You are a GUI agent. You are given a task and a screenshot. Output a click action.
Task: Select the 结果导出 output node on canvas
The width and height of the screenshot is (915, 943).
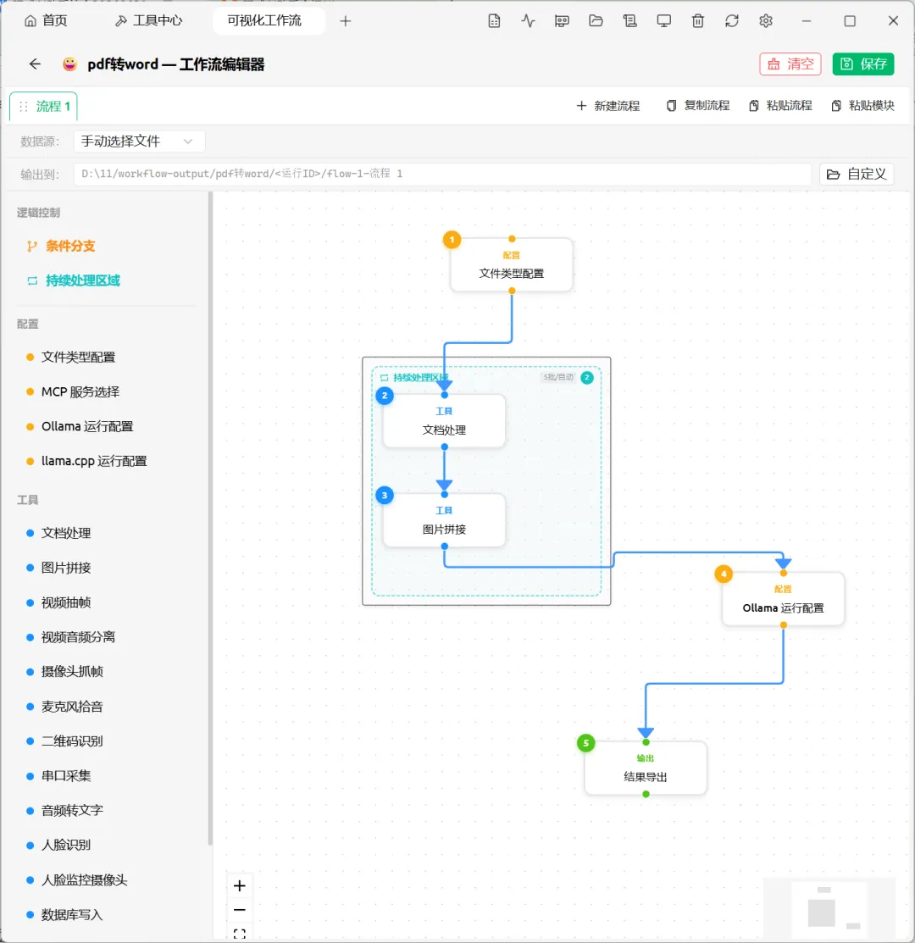(646, 768)
